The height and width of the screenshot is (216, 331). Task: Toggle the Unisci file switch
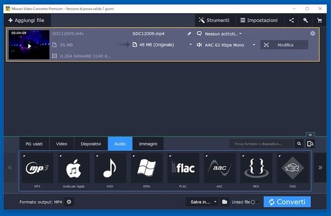tap(255, 202)
